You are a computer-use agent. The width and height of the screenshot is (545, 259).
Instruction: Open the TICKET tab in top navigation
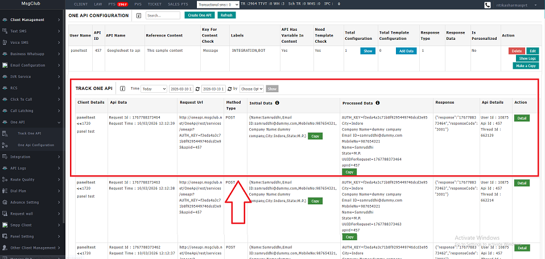[154, 4]
